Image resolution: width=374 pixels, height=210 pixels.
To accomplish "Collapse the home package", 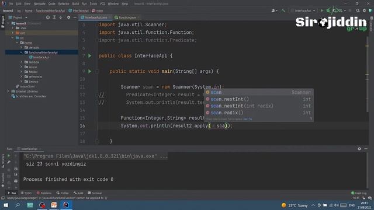I will tap(17, 43).
